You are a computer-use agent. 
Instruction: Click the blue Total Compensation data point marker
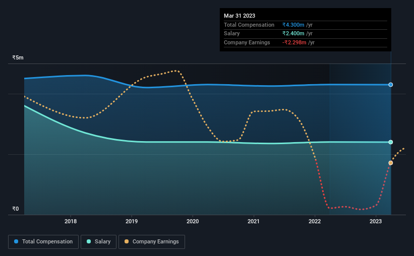(x=390, y=85)
